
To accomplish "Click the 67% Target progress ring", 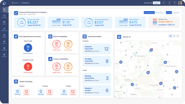I will pyautogui.click(x=89, y=22).
